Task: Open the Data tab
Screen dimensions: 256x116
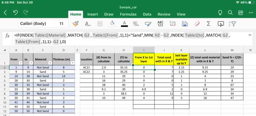Action: click(147, 14)
